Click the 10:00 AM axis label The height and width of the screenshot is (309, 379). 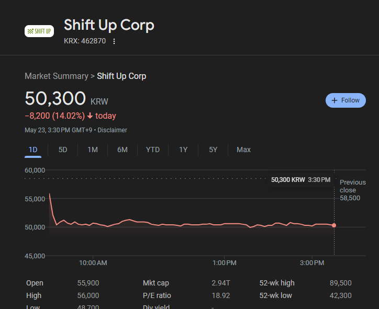coord(93,263)
